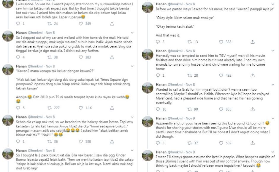Retweet the TGV movie tweet with 28 retweets

(x=188, y=75)
